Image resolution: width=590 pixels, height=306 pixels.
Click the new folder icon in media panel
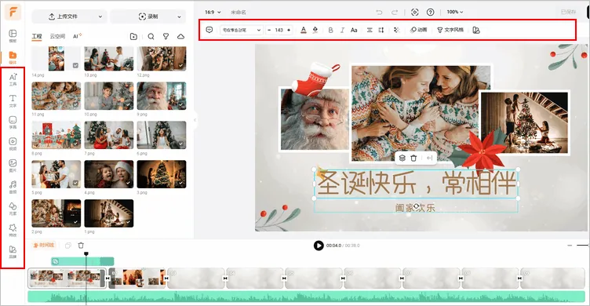[x=133, y=36]
